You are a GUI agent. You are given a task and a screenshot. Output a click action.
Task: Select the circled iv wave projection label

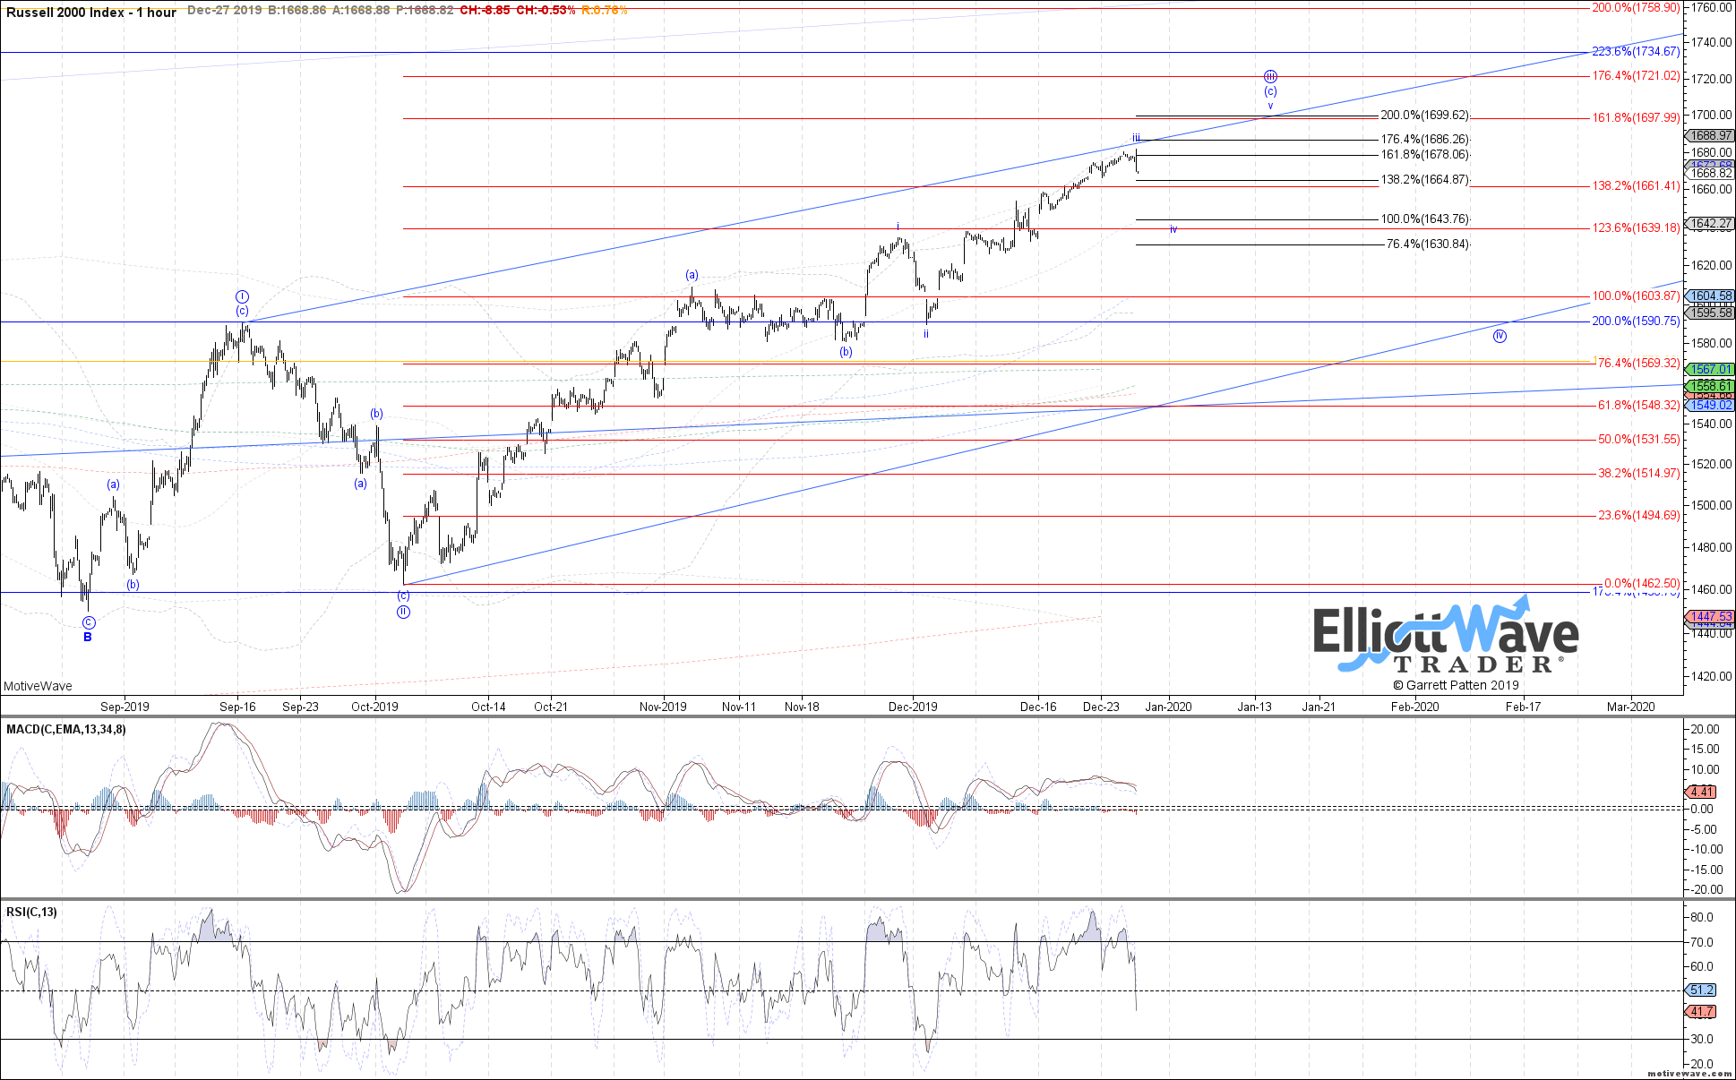(x=1500, y=337)
